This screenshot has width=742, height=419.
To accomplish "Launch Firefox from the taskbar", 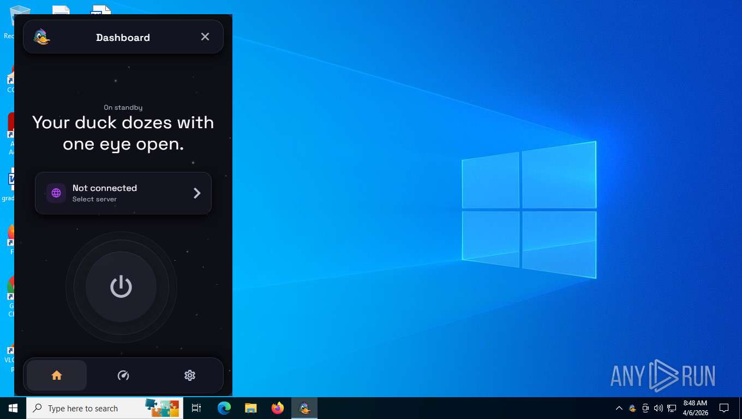I will click(278, 408).
